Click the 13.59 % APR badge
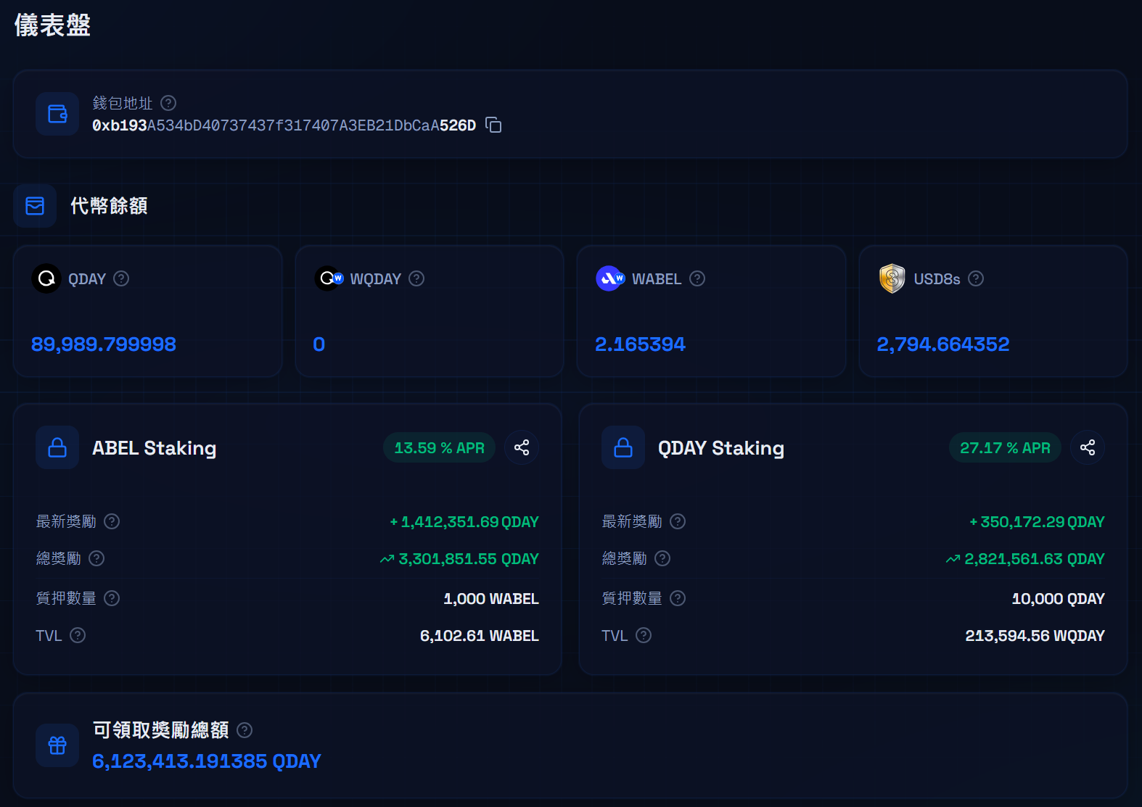 [439, 448]
